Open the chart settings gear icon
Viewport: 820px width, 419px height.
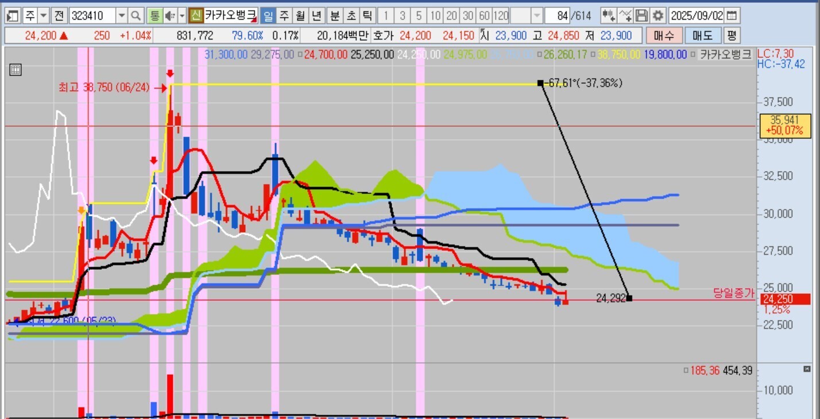[x=658, y=15]
